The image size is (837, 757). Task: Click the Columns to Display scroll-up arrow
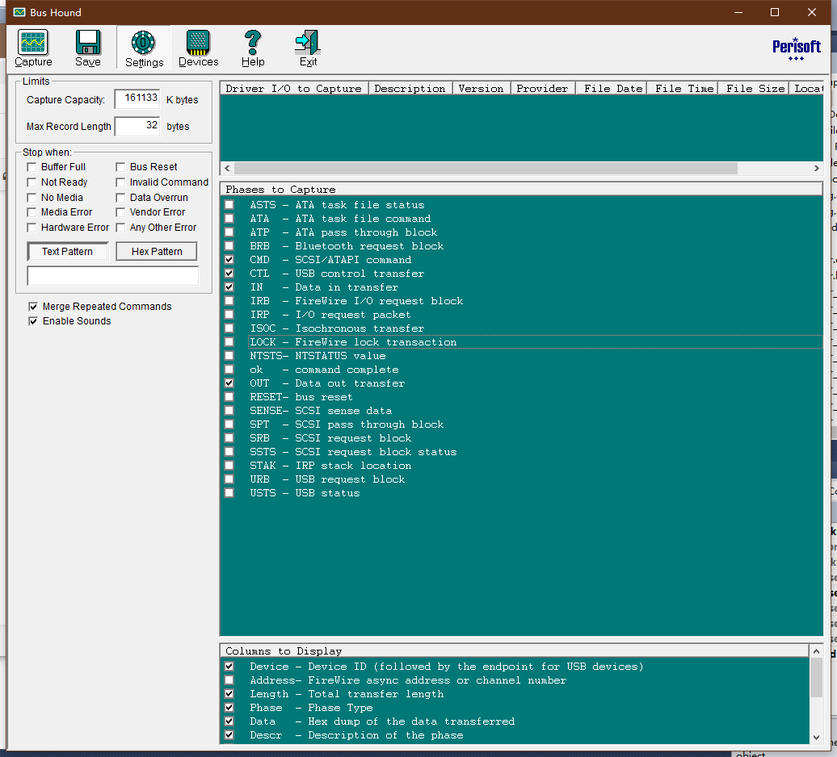click(816, 651)
